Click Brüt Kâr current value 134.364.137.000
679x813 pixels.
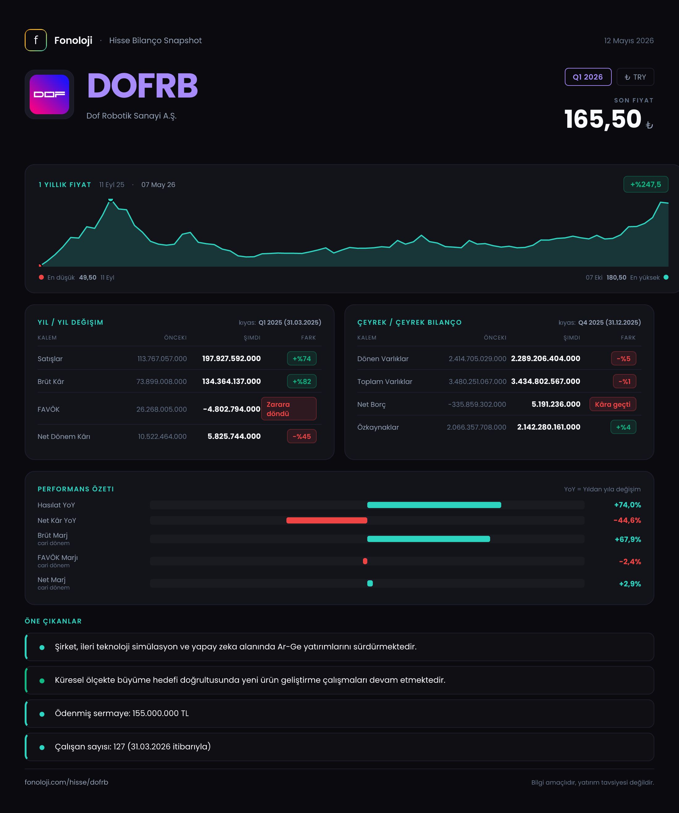[x=231, y=381]
